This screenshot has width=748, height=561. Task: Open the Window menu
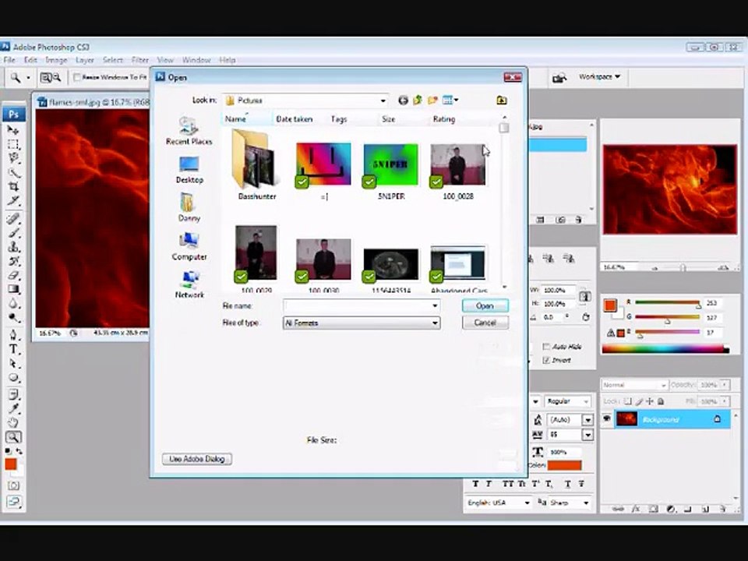coord(196,60)
